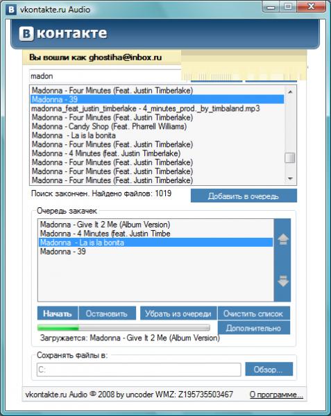Move selected queue item down with arrow icon
331x416 pixels.
283,281
